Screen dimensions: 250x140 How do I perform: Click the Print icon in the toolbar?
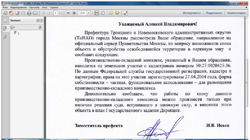point(29,13)
